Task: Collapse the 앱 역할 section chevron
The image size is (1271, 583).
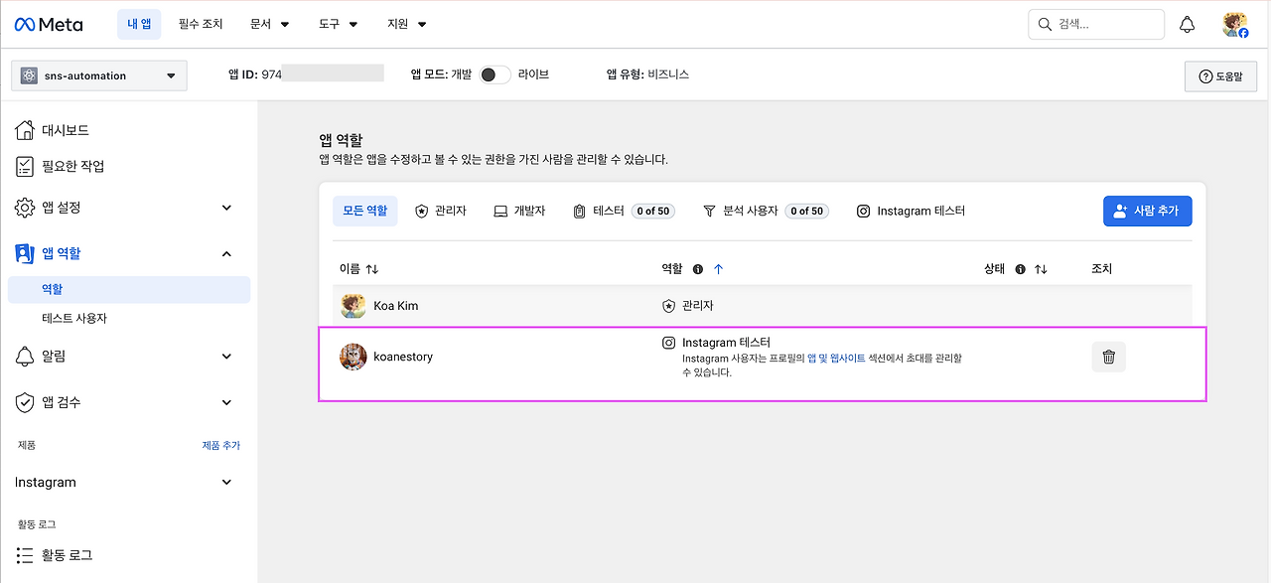Action: click(226, 253)
